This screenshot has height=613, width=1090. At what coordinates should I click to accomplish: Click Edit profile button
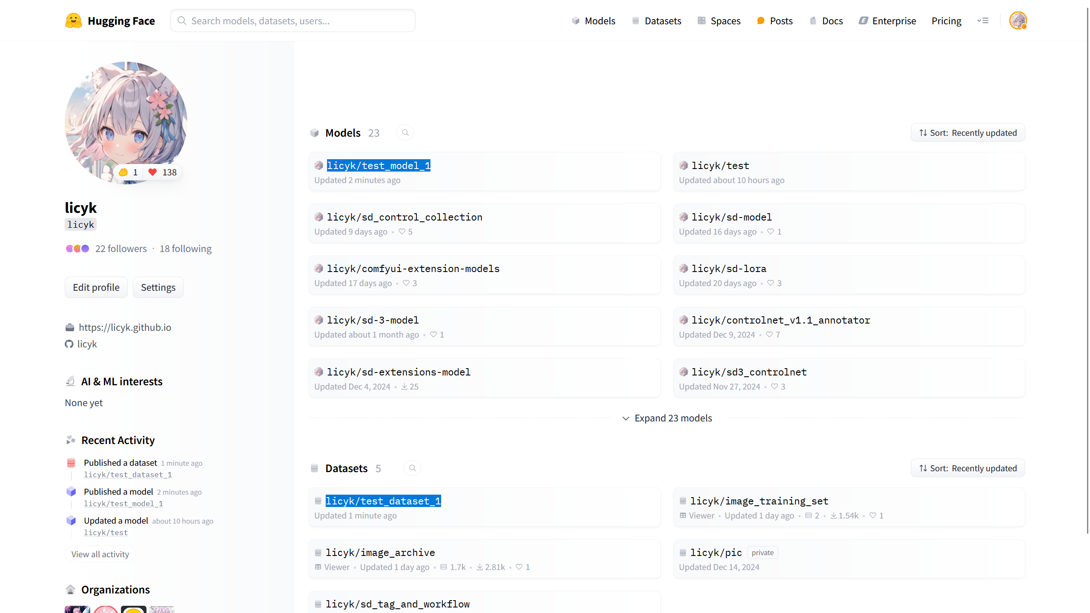[x=96, y=287]
